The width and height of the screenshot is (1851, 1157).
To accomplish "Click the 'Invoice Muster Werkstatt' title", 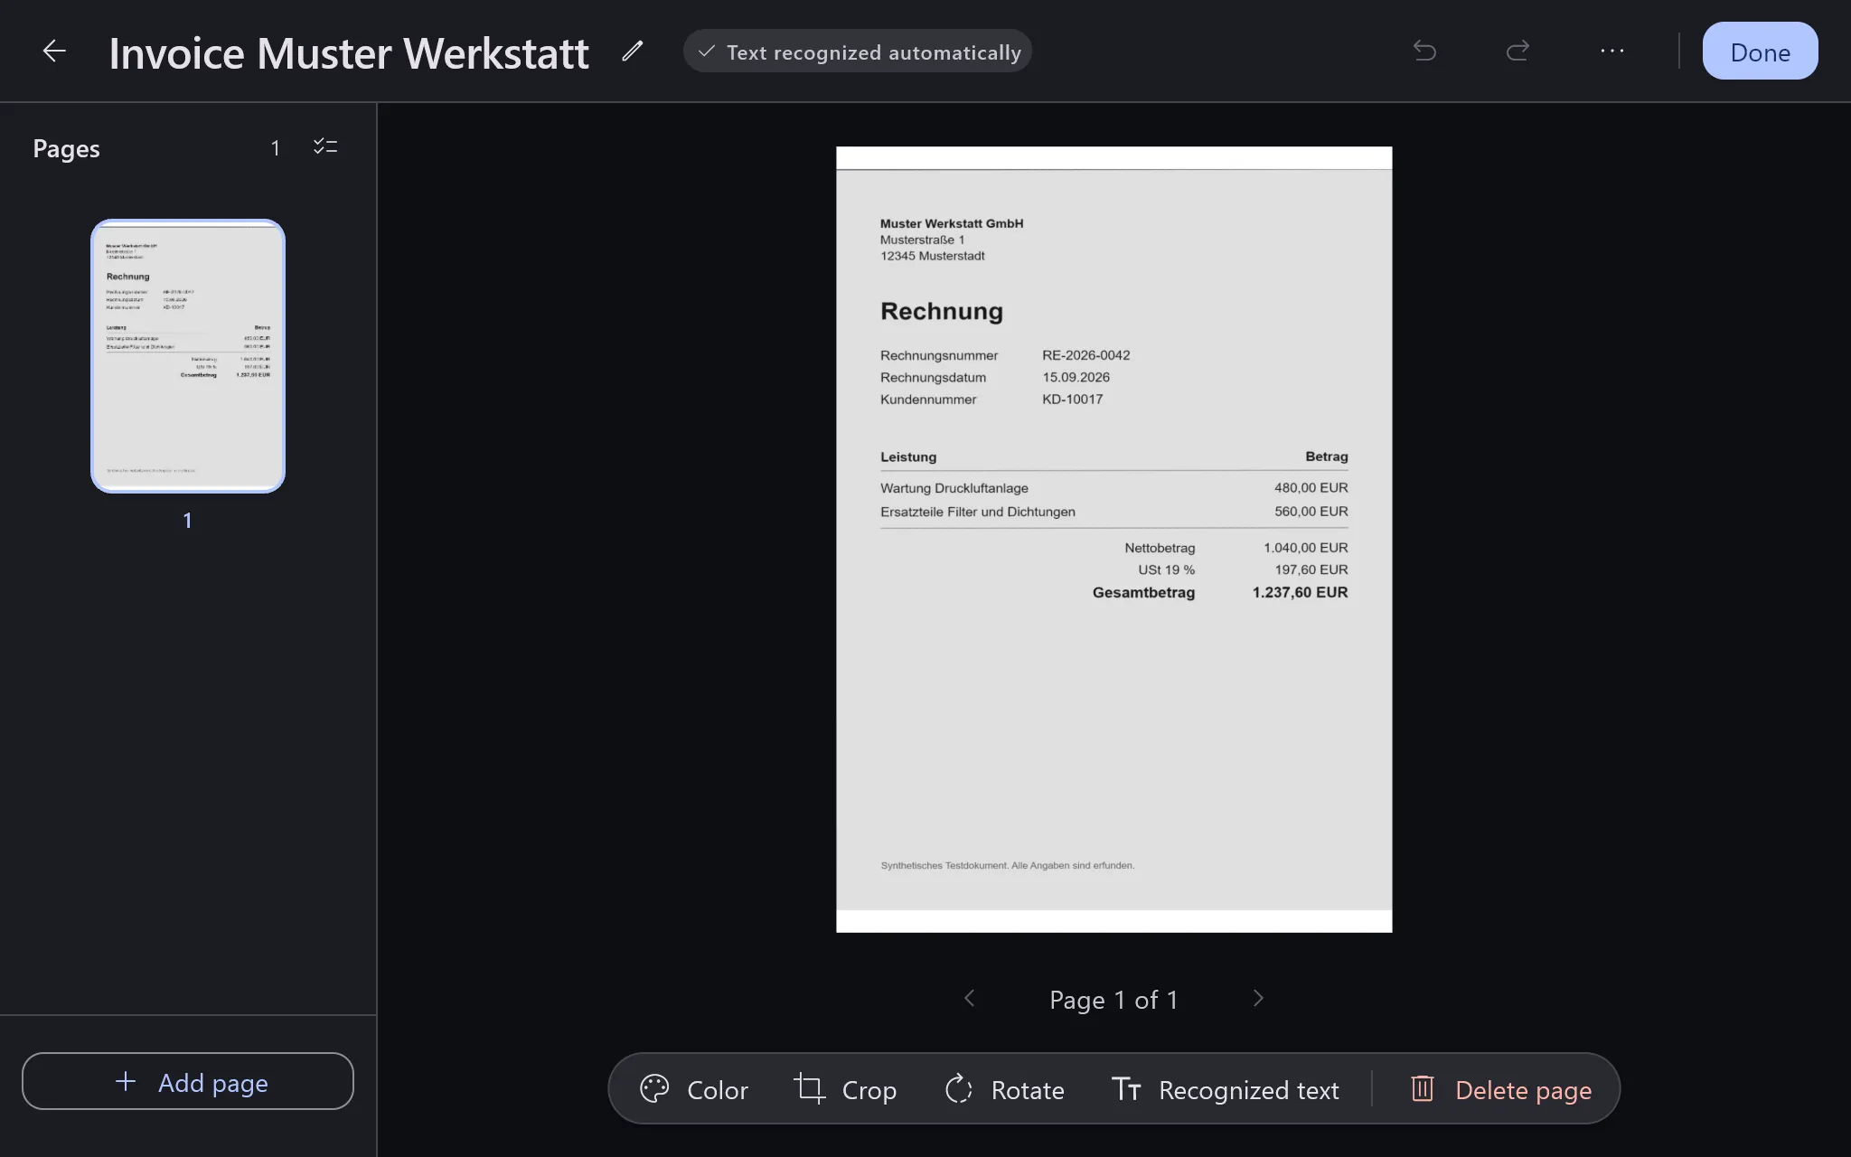I will pyautogui.click(x=349, y=52).
